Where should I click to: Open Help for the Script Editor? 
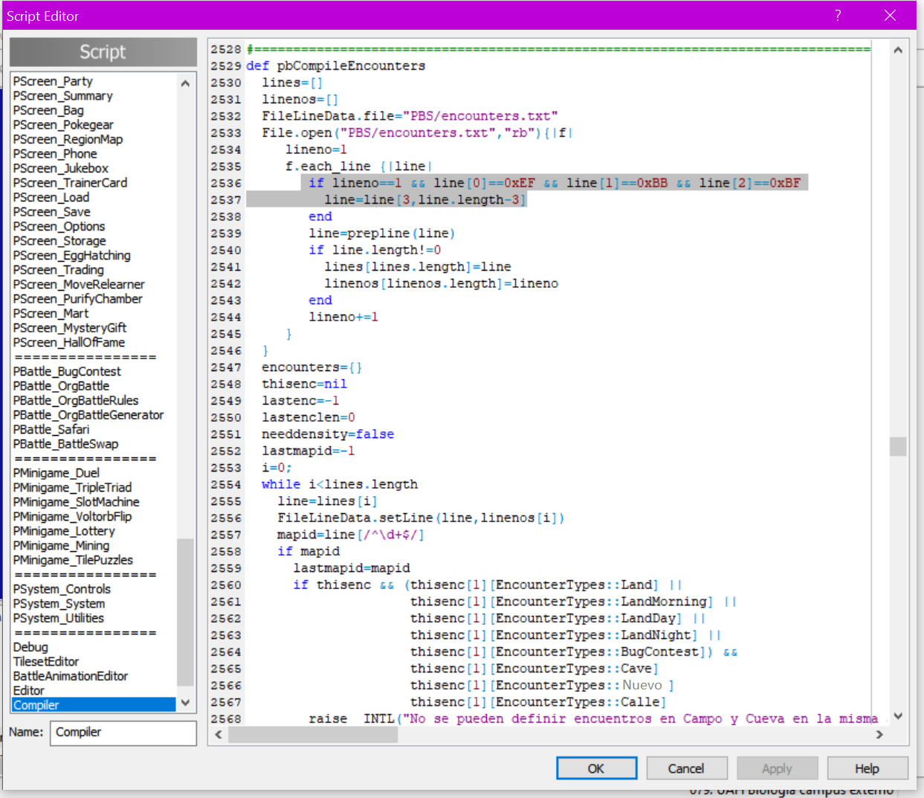[867, 768]
